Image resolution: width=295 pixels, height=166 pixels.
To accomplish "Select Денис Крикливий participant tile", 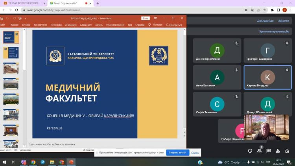I will 217,50.
